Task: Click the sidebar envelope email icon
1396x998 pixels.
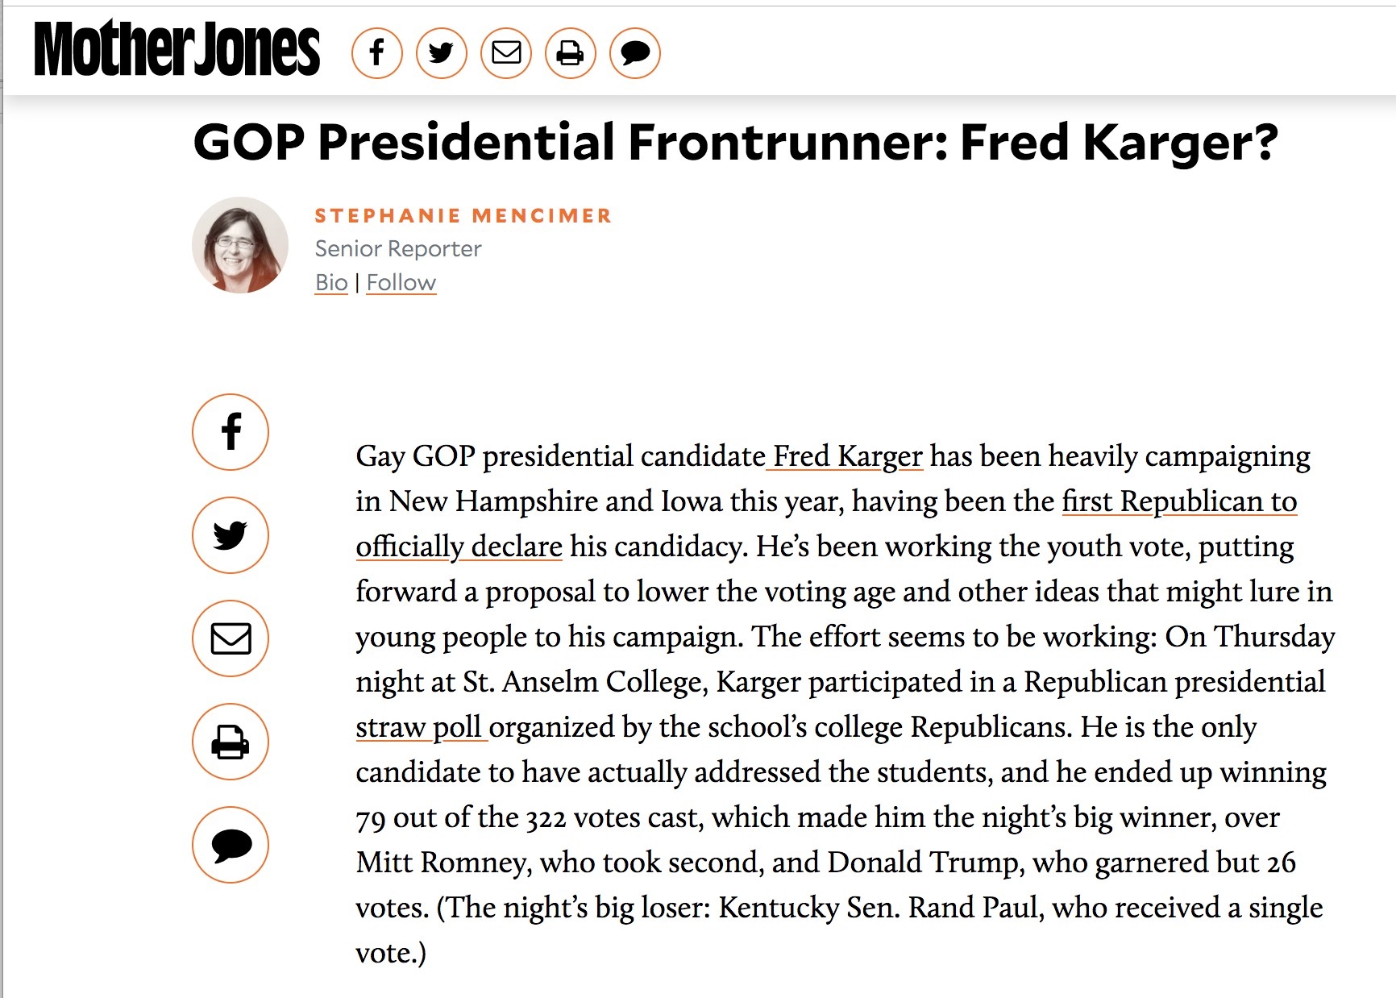Action: 231,638
